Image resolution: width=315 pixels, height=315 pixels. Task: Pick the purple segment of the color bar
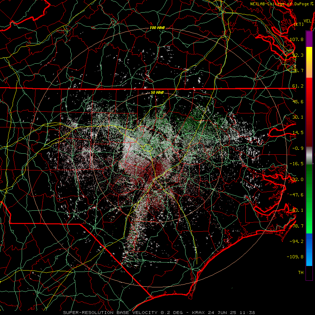click(x=309, y=39)
